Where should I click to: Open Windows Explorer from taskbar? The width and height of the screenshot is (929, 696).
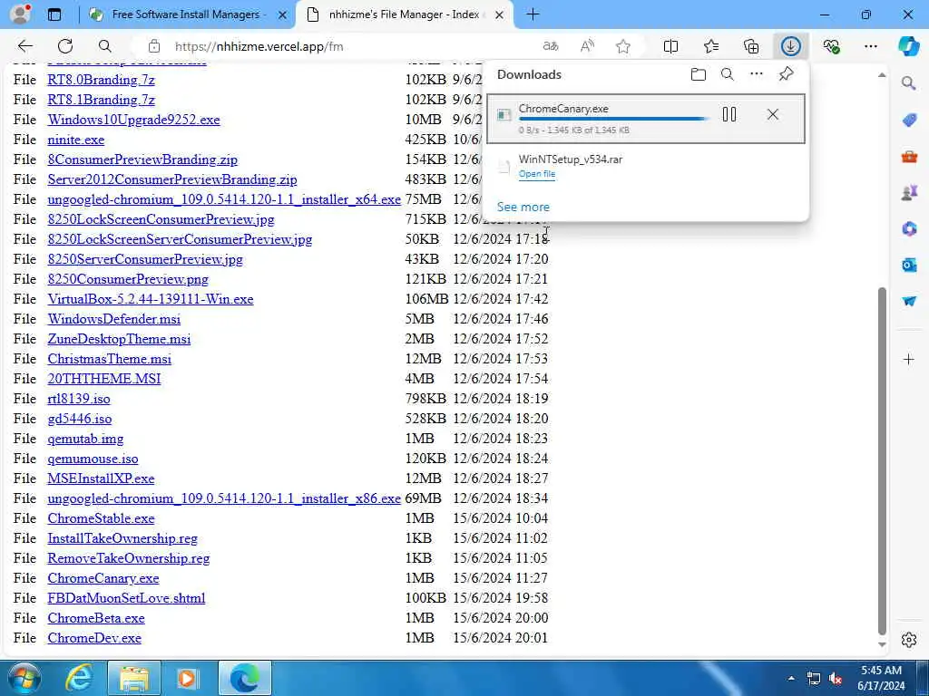[x=134, y=678]
